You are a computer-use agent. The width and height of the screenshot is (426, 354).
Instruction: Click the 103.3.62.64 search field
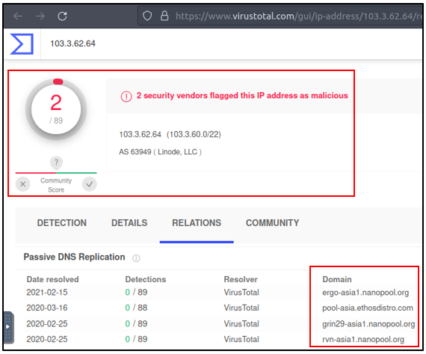point(231,43)
